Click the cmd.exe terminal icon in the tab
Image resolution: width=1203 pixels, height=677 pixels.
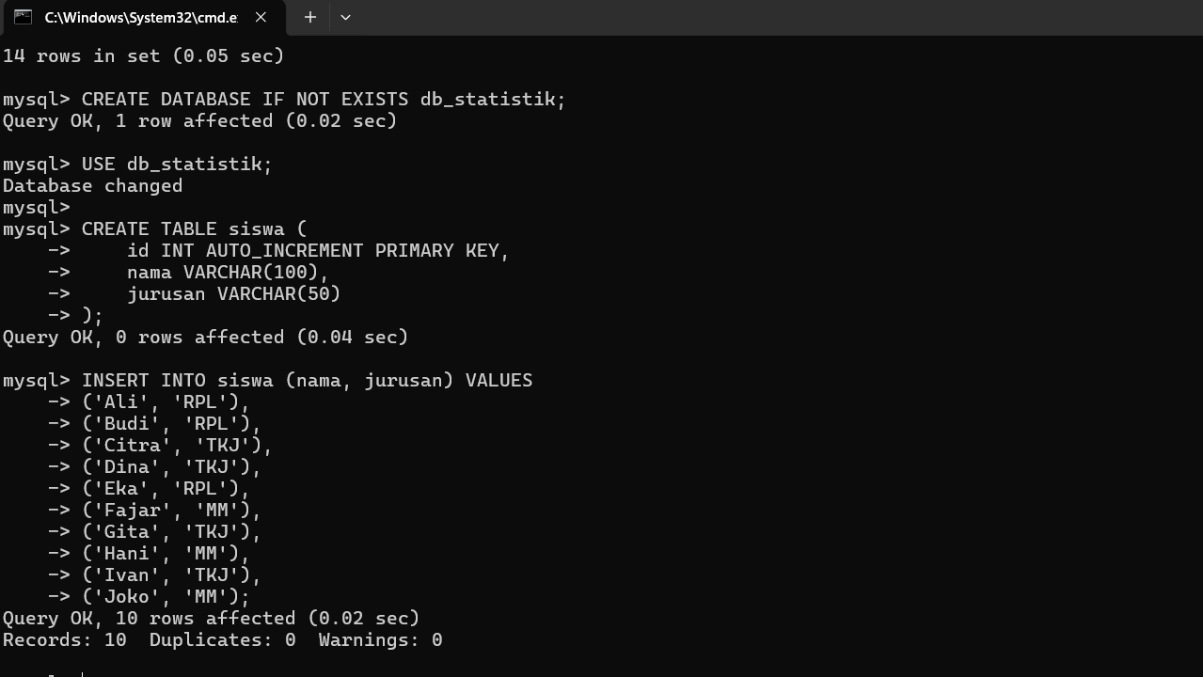23,17
